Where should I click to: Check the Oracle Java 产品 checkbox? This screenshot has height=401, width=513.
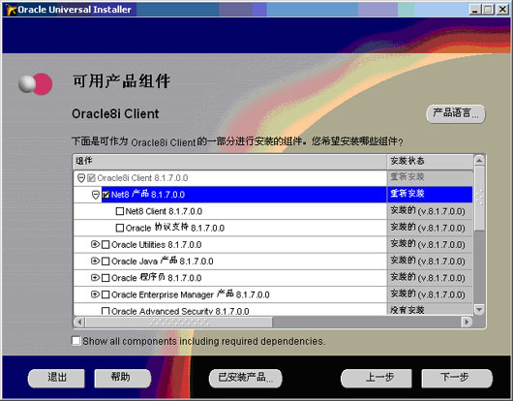106,262
